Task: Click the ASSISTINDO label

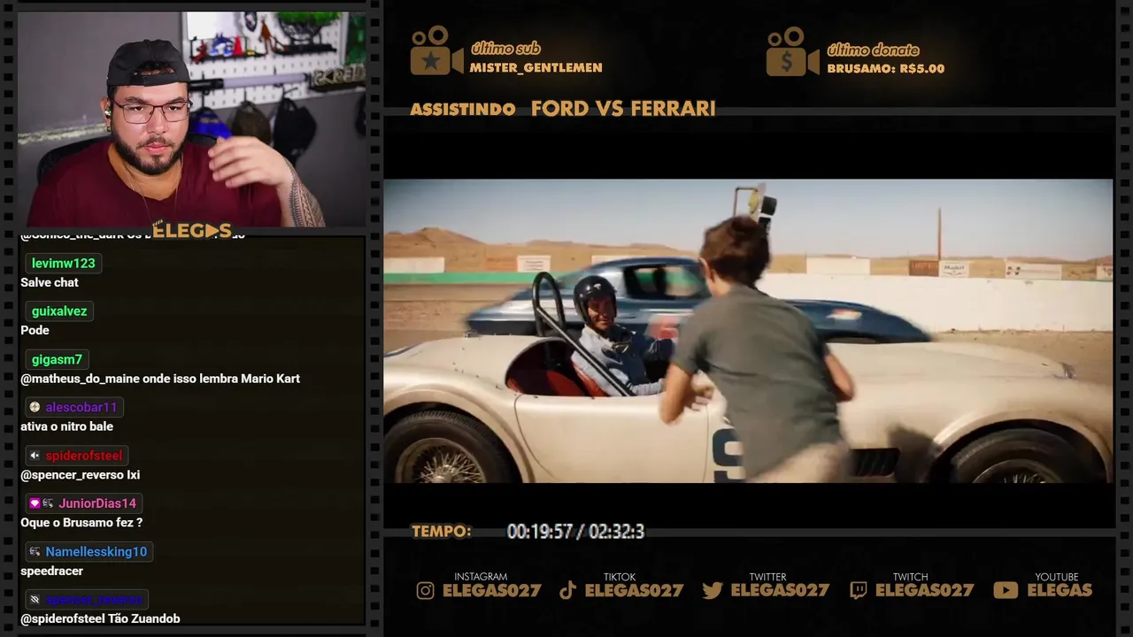Action: 463,110
